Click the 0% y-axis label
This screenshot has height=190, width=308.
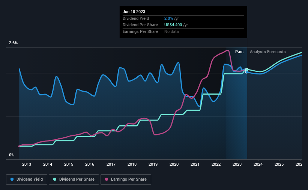(12, 155)
